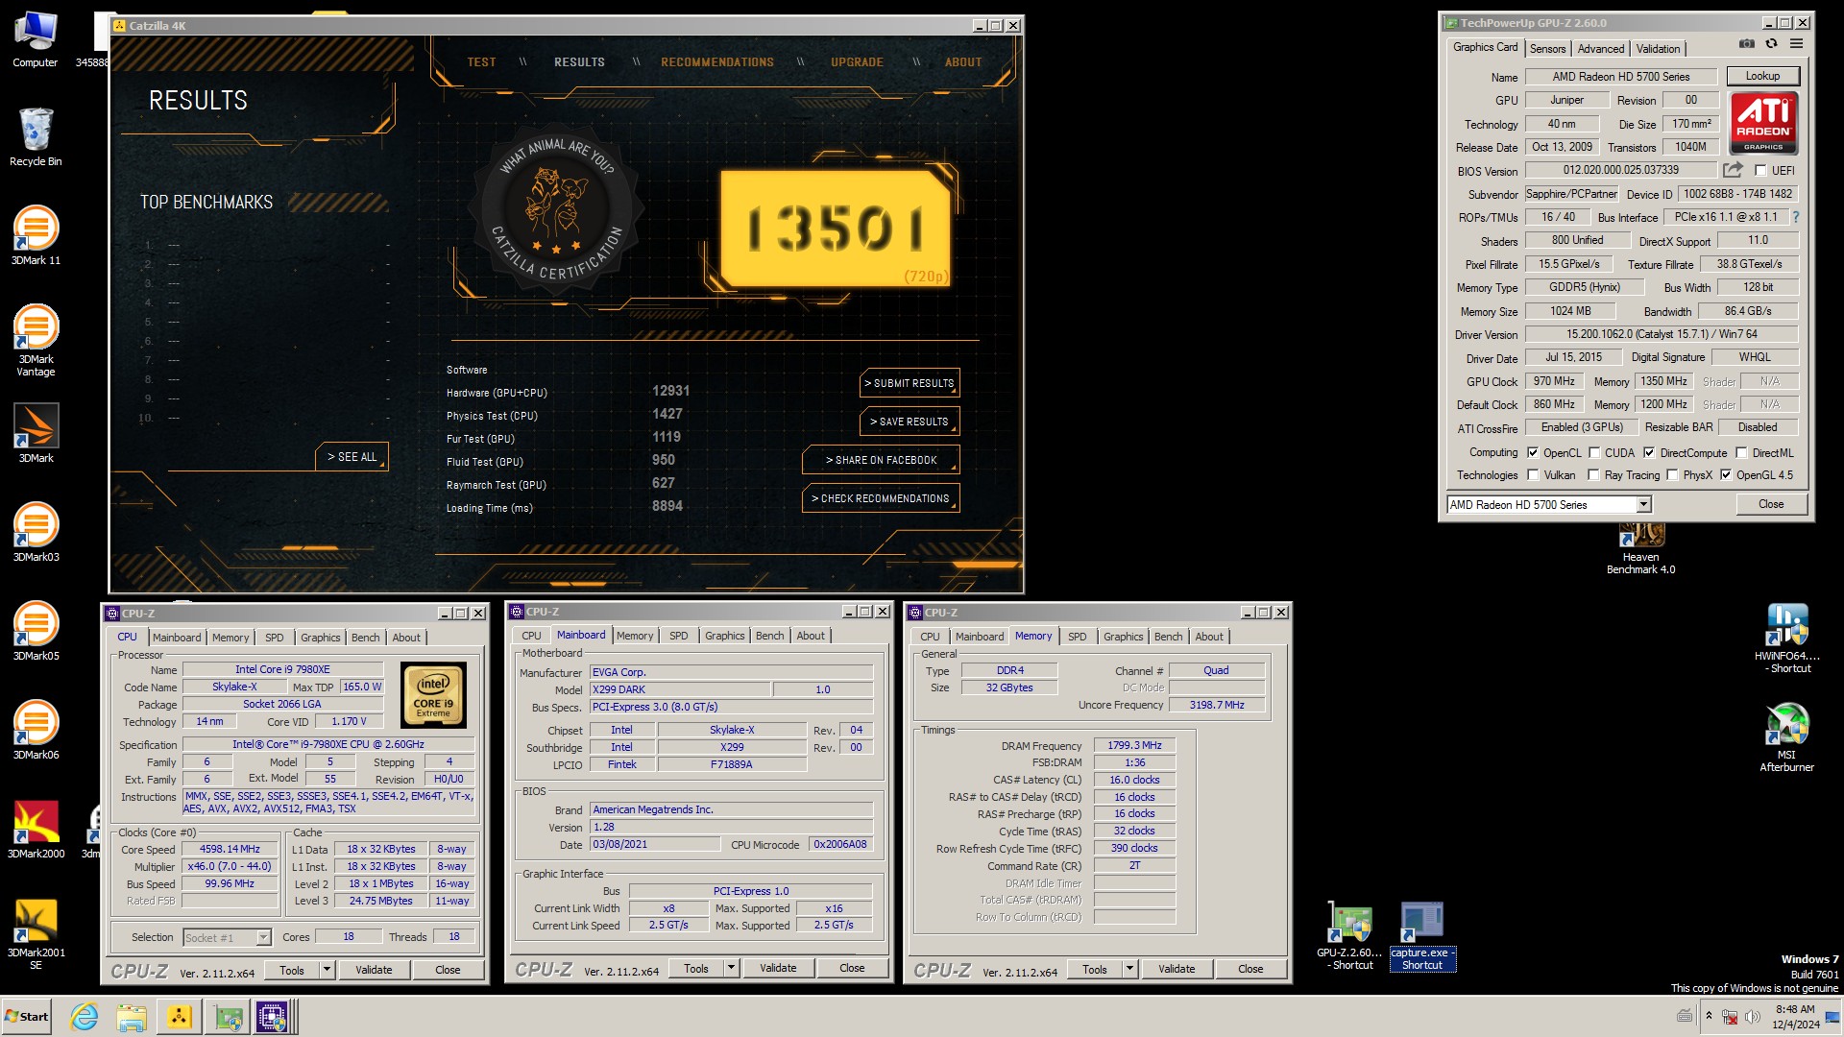The height and width of the screenshot is (1037, 1844).
Task: Select the GPU-Z 2.60 shortcut on desktop
Action: (1349, 936)
